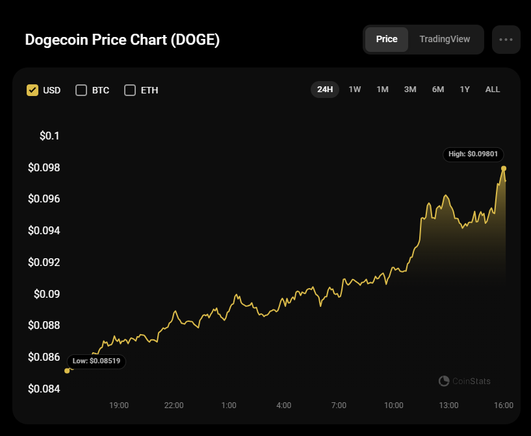Click the Low: $0.08519 label

tap(97, 361)
